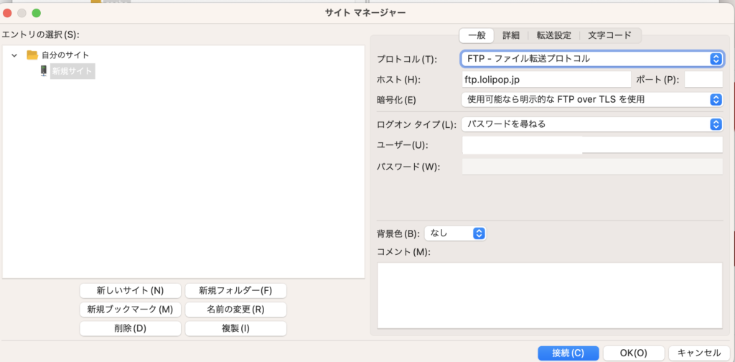
Task: Click the キャンセル button
Action: click(x=698, y=353)
